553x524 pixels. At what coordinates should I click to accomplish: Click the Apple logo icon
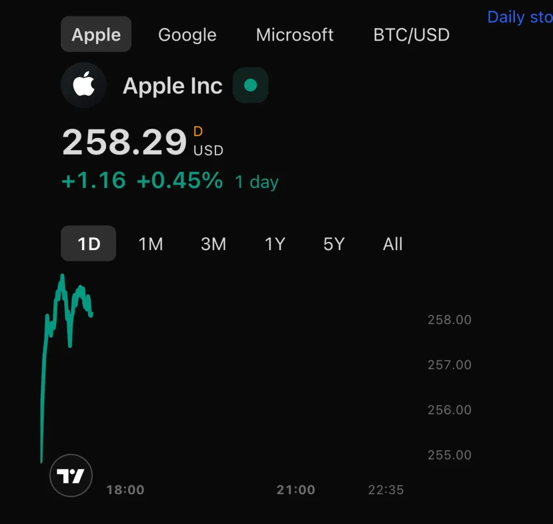(x=84, y=86)
